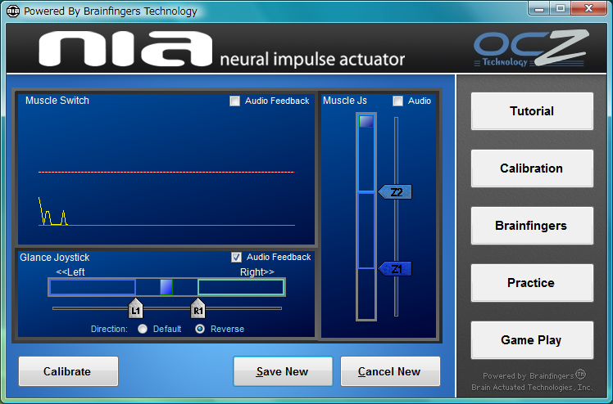613x404 pixels.
Task: Click the red dashed threshold line in Muscle Switch
Action: [166, 172]
